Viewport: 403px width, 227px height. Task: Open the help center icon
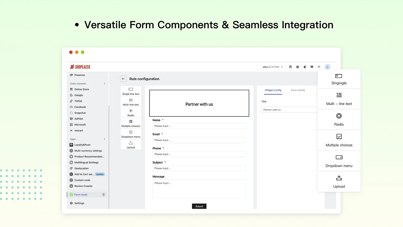click(298, 67)
